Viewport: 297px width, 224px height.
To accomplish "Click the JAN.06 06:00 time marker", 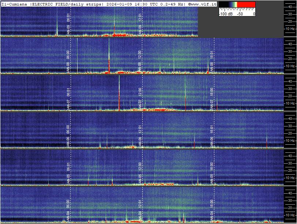I will tap(68, 136).
